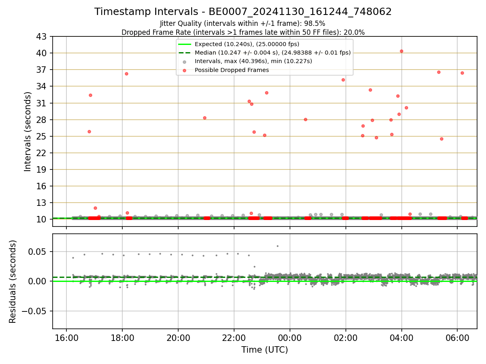Screen dimensions: 486x364
Task: Select the "Intervals (seconds)" y-axis label
Action: click(x=28, y=131)
